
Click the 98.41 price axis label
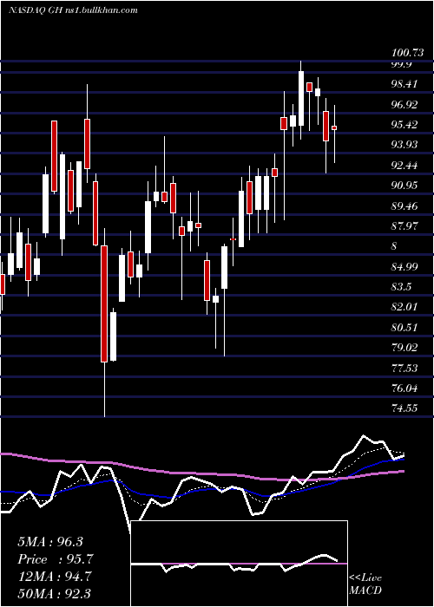[404, 84]
